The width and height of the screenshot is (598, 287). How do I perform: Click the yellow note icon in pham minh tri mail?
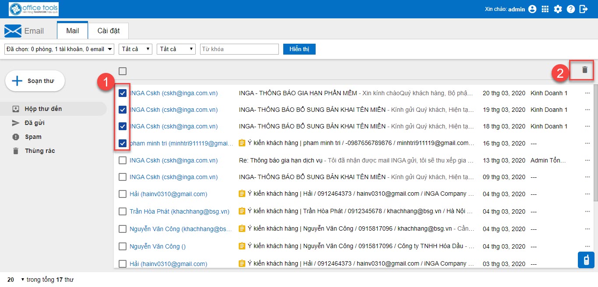tap(242, 143)
